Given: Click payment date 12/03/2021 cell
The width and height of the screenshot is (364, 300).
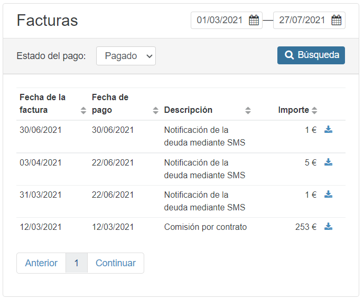Looking at the screenshot, I should click(x=113, y=227).
